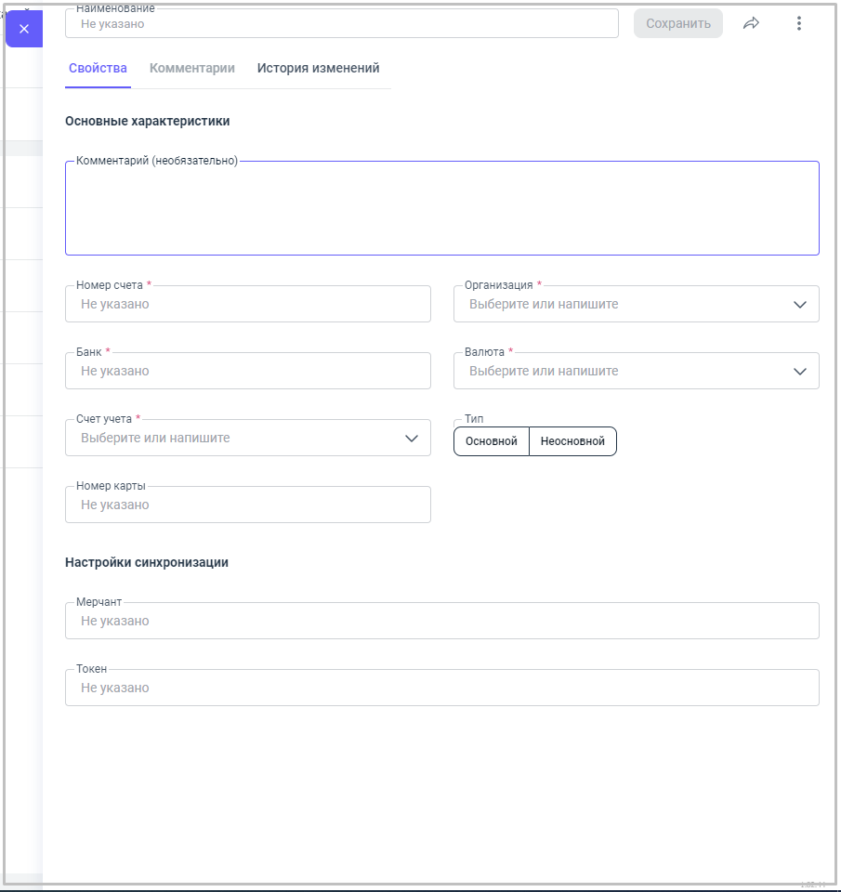
Task: Close the panel with the X button
Action: (x=24, y=29)
